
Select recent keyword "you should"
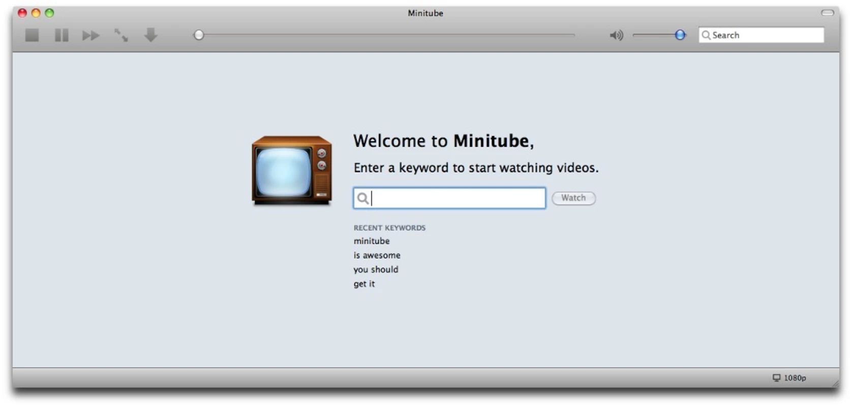point(376,270)
